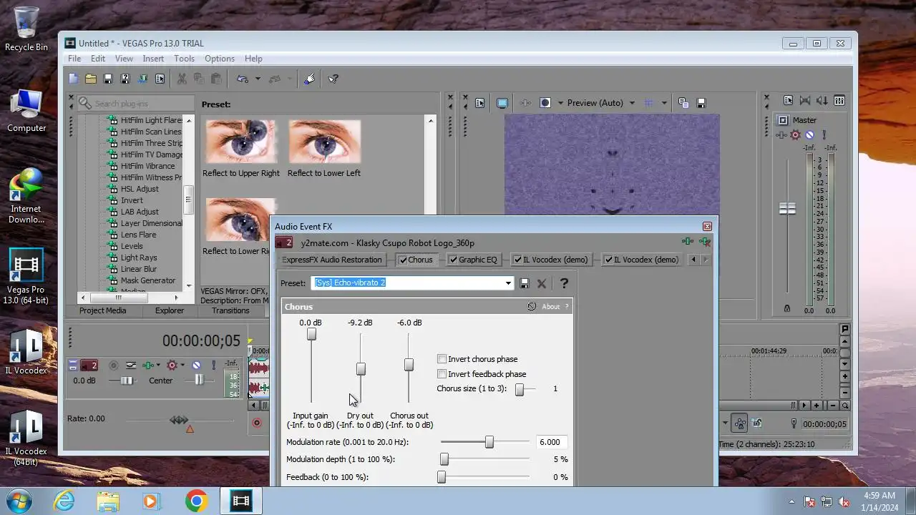Open Chorus Preset dropdown list

click(x=508, y=283)
